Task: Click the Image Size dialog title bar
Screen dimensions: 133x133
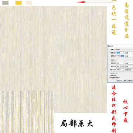Action: pyautogui.click(x=120, y=46)
